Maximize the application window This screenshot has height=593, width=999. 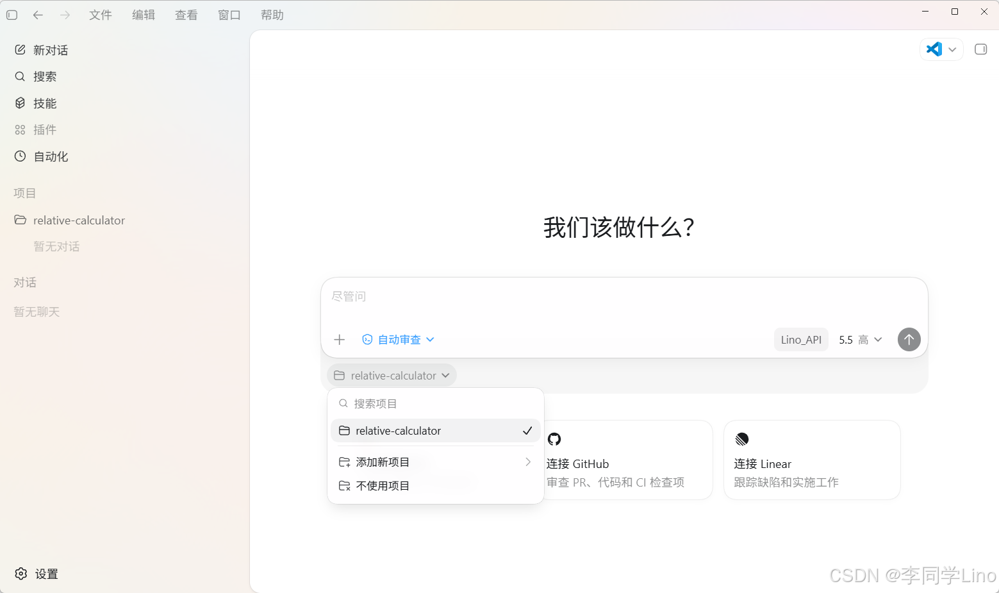(955, 12)
